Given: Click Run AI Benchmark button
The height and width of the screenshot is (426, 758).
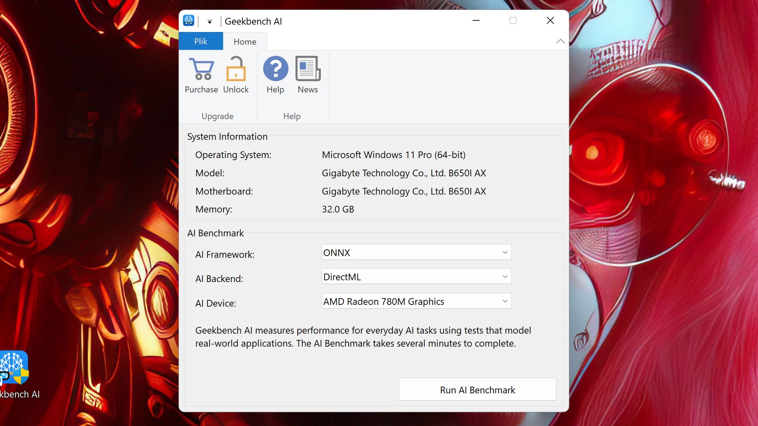Looking at the screenshot, I should tap(477, 390).
